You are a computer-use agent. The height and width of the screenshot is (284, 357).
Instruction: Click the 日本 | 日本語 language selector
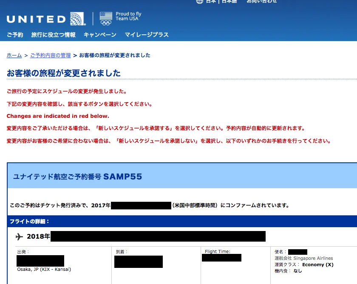point(221,1)
